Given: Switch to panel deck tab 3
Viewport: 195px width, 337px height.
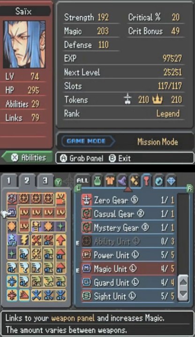Looking at the screenshot, I should point(45,181).
